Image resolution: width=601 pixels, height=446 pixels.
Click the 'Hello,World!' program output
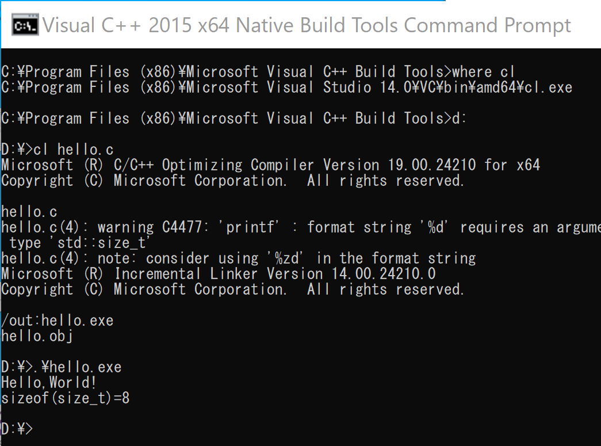pyautogui.click(x=49, y=383)
